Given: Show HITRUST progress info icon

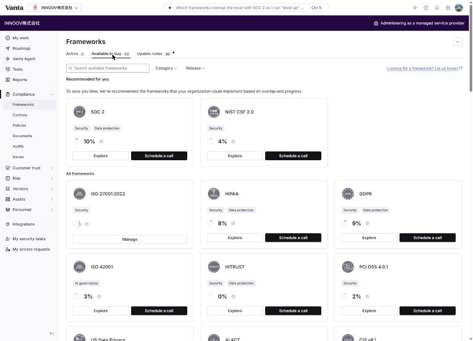Looking at the screenshot, I should (x=233, y=297).
